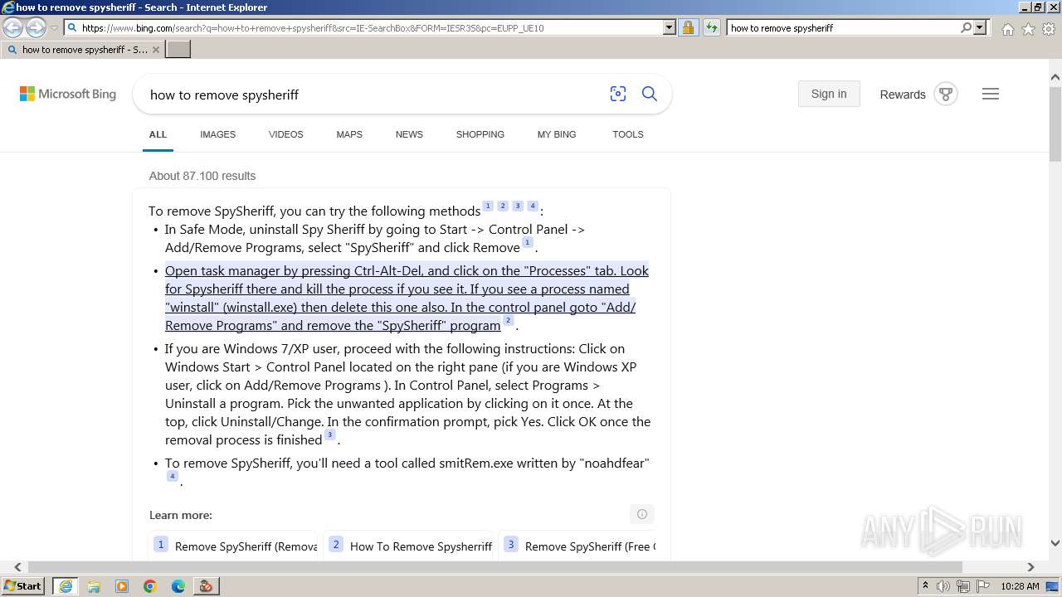Click the Action Center flag icon
Image resolution: width=1062 pixels, height=597 pixels.
983,586
